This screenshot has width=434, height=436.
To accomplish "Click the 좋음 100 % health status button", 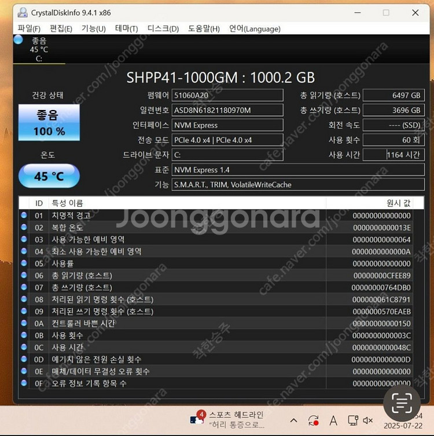I will (49, 123).
